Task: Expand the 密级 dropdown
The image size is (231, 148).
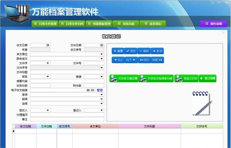Action: (48, 76)
